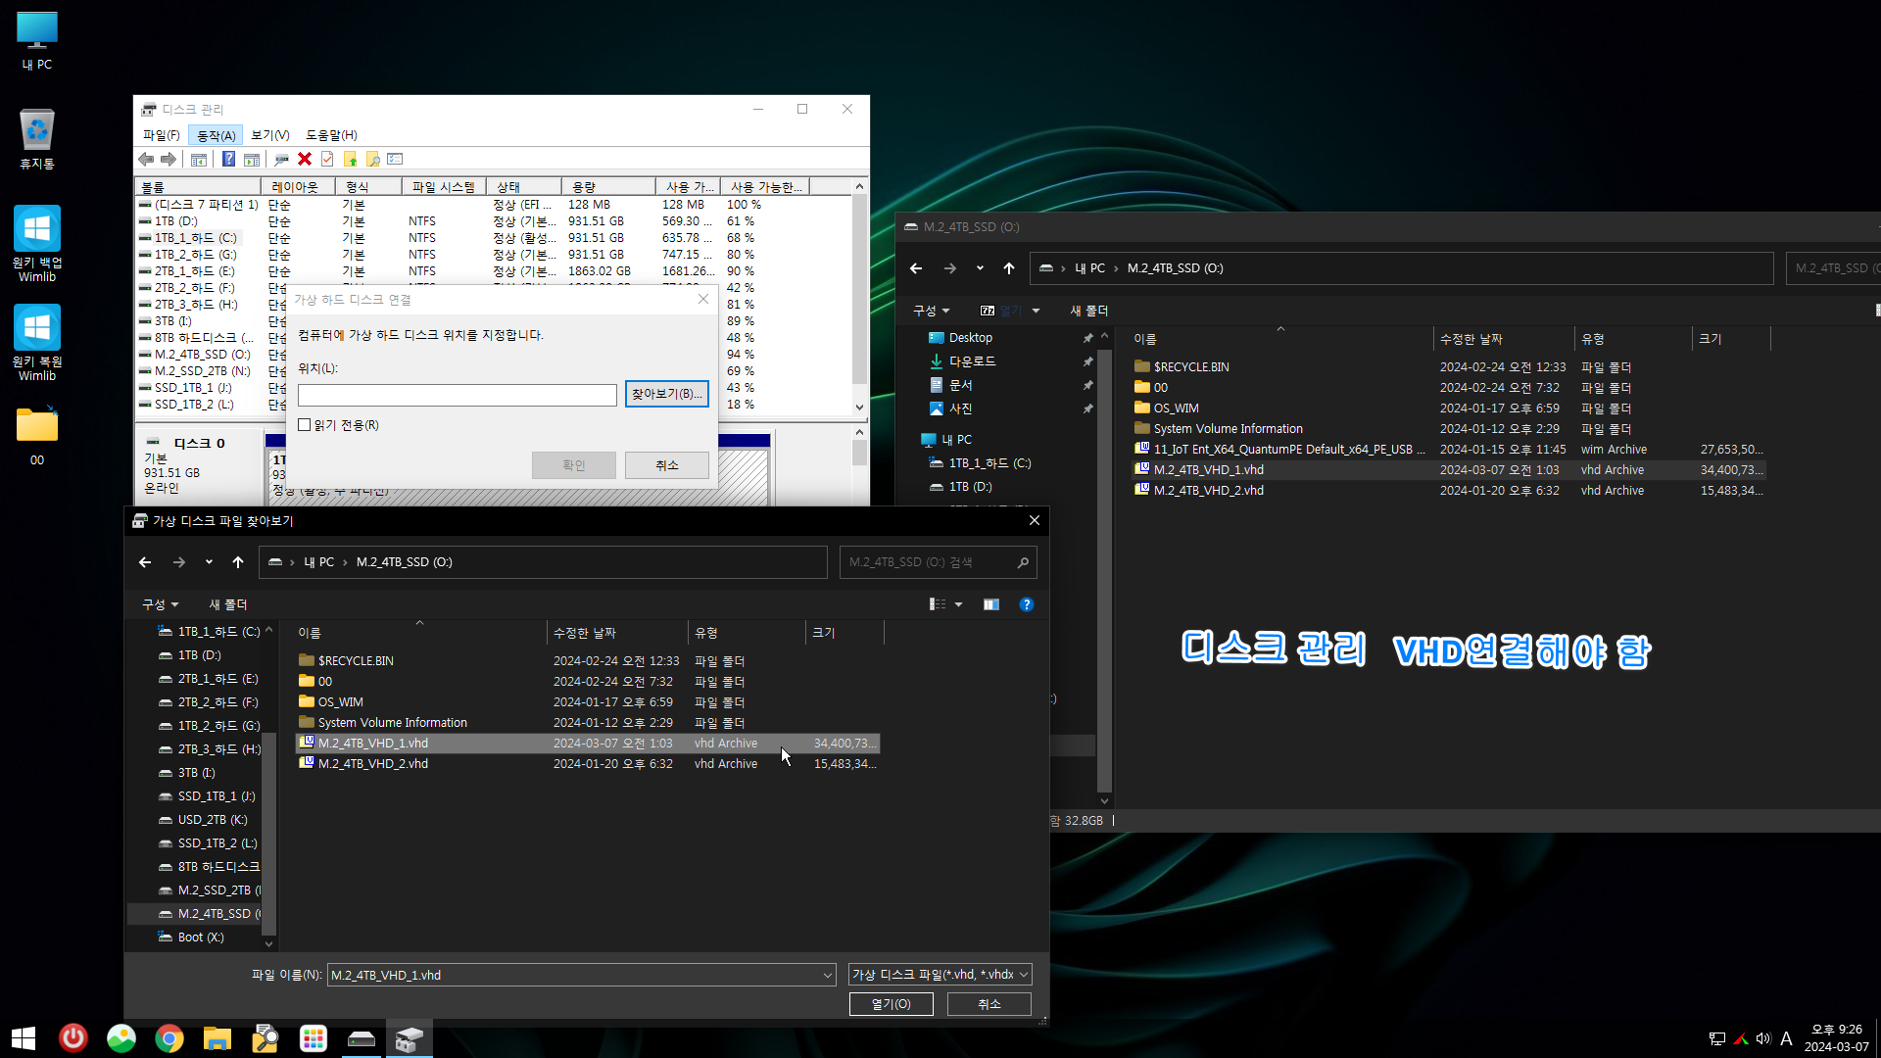Open the view options dropdown arrow in browse dialog
Image resolution: width=1881 pixels, height=1058 pixels.
point(958,604)
